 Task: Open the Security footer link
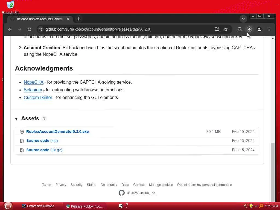click(77, 185)
